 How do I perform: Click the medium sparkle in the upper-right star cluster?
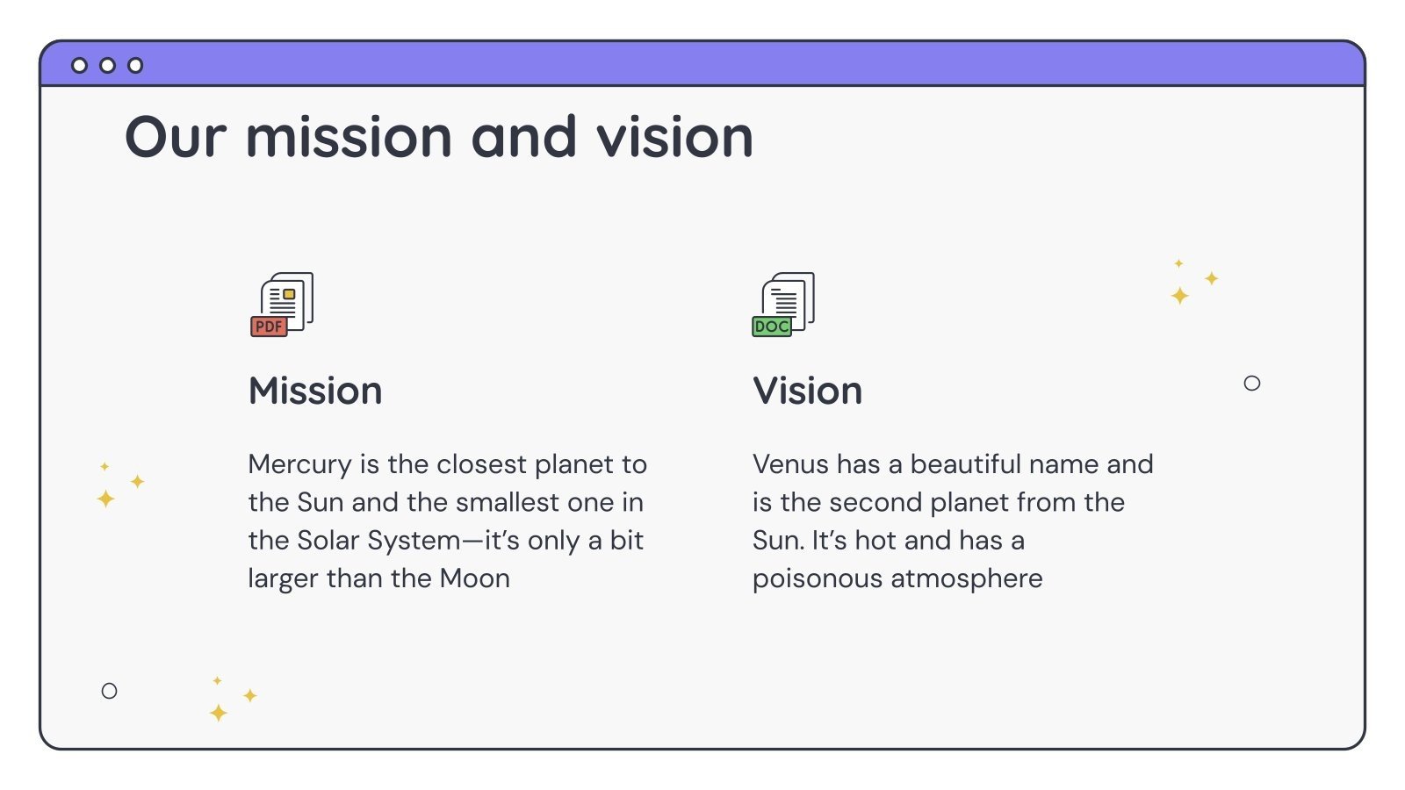click(1211, 278)
